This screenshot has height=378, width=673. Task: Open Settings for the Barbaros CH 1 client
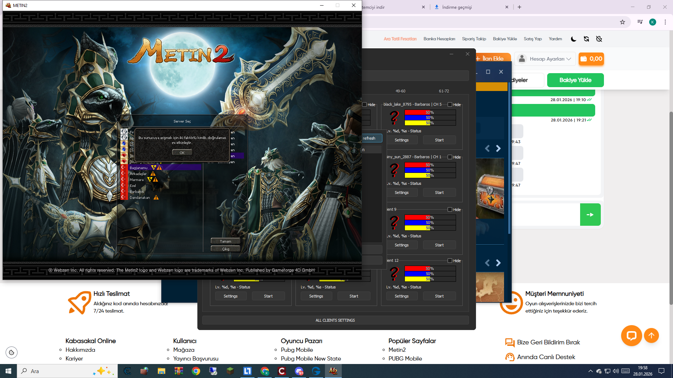402,192
